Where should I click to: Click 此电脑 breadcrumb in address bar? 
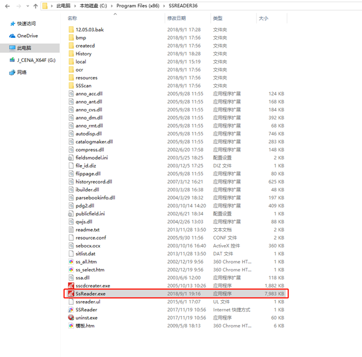pos(63,6)
